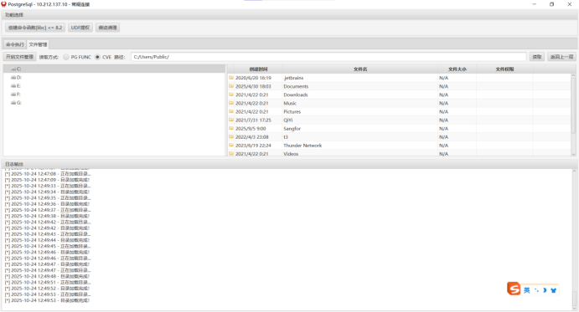Select the Music file name
579x312 pixels.
(290, 103)
